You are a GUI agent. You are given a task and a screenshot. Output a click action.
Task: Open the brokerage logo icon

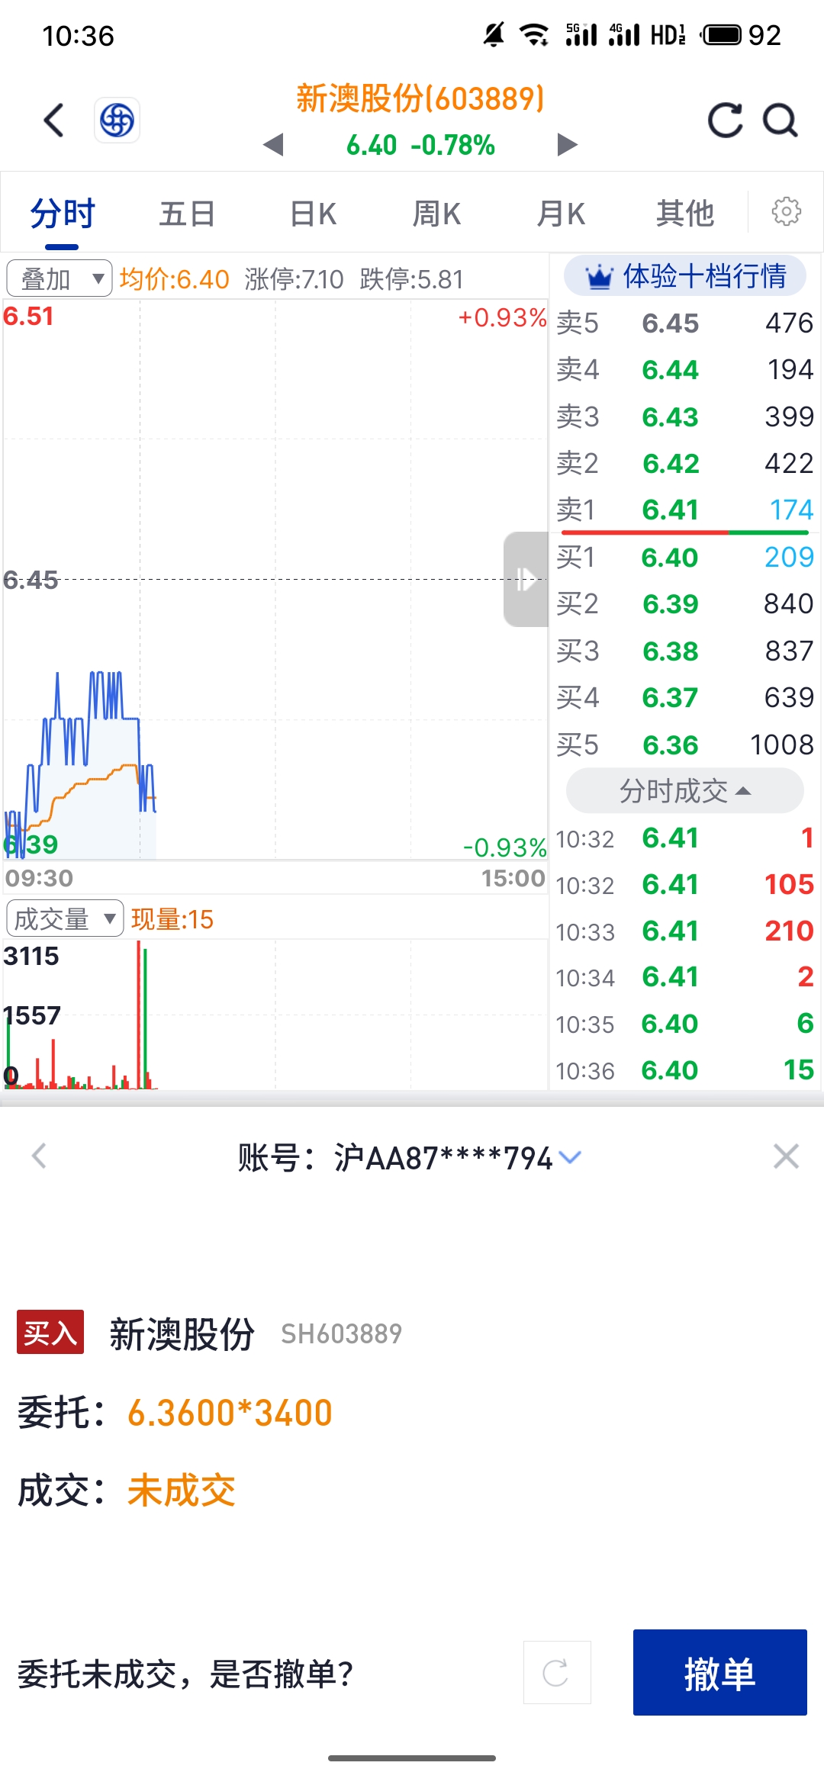tap(117, 120)
